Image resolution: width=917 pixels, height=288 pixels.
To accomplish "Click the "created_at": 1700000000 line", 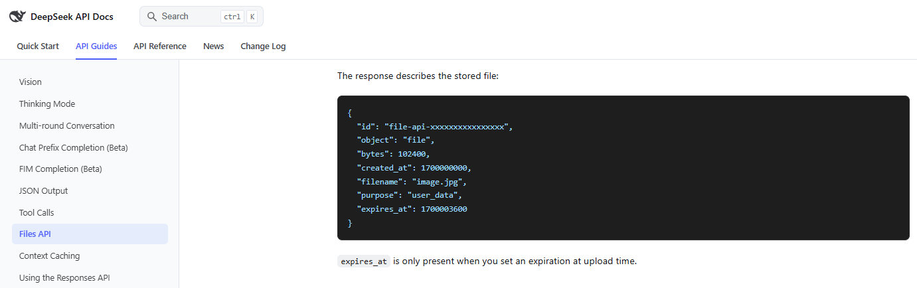I will click(414, 168).
